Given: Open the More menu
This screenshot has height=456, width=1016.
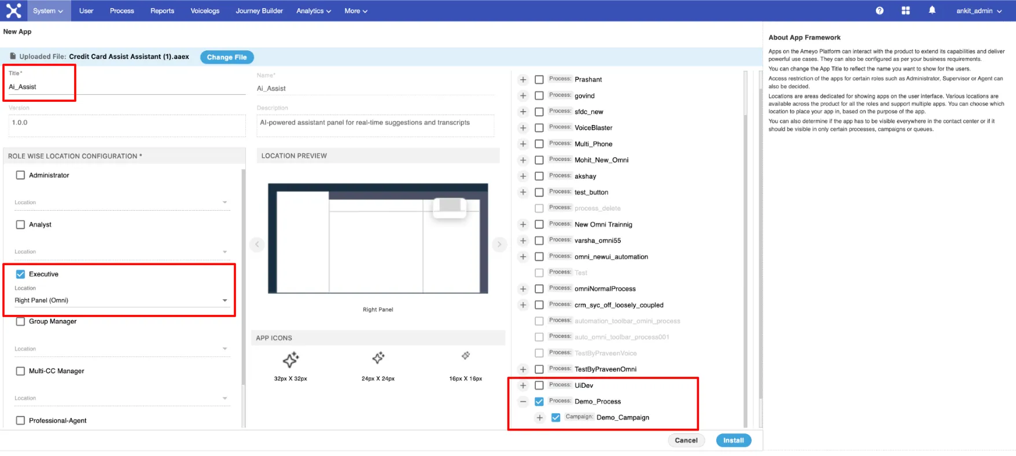Looking at the screenshot, I should click(356, 10).
